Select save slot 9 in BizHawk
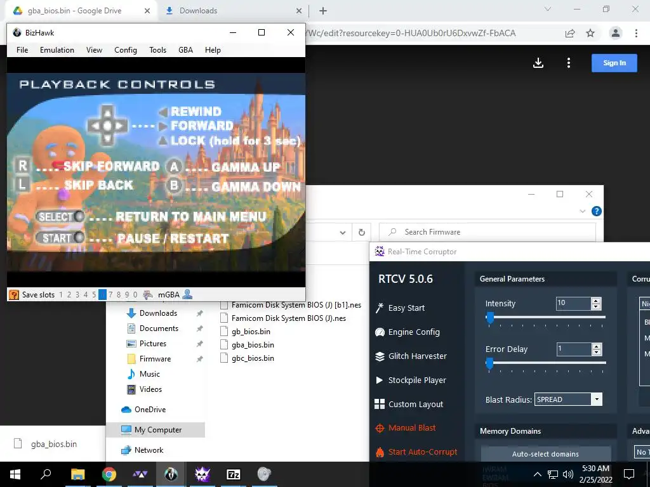The width and height of the screenshot is (650, 487). coord(127,295)
